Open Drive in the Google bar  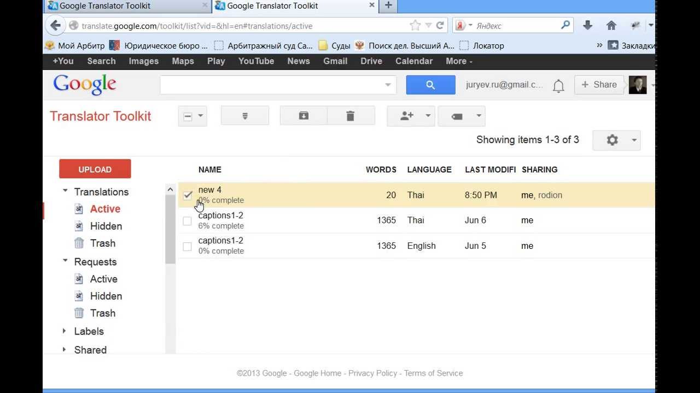371,61
